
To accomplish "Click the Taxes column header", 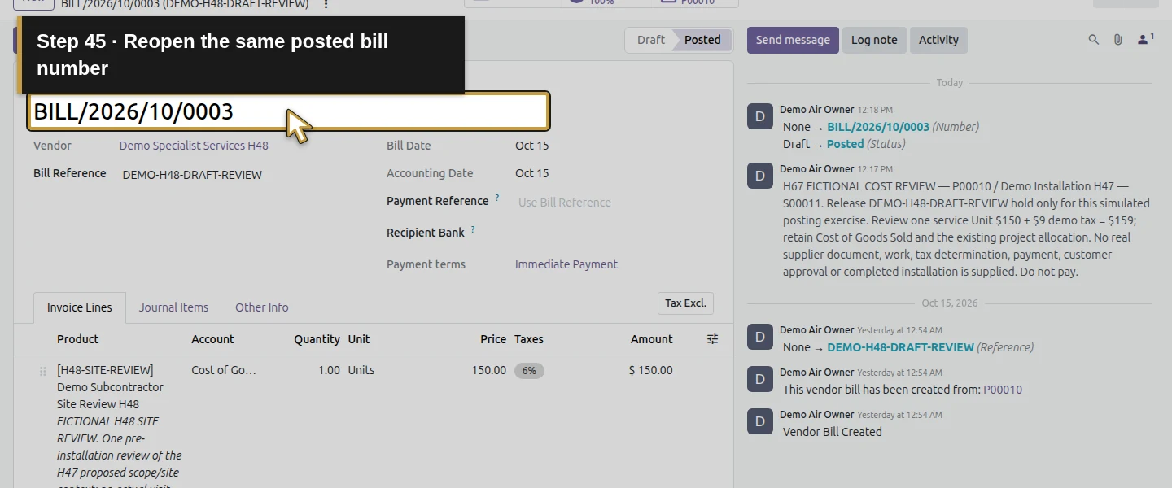I will pos(529,339).
